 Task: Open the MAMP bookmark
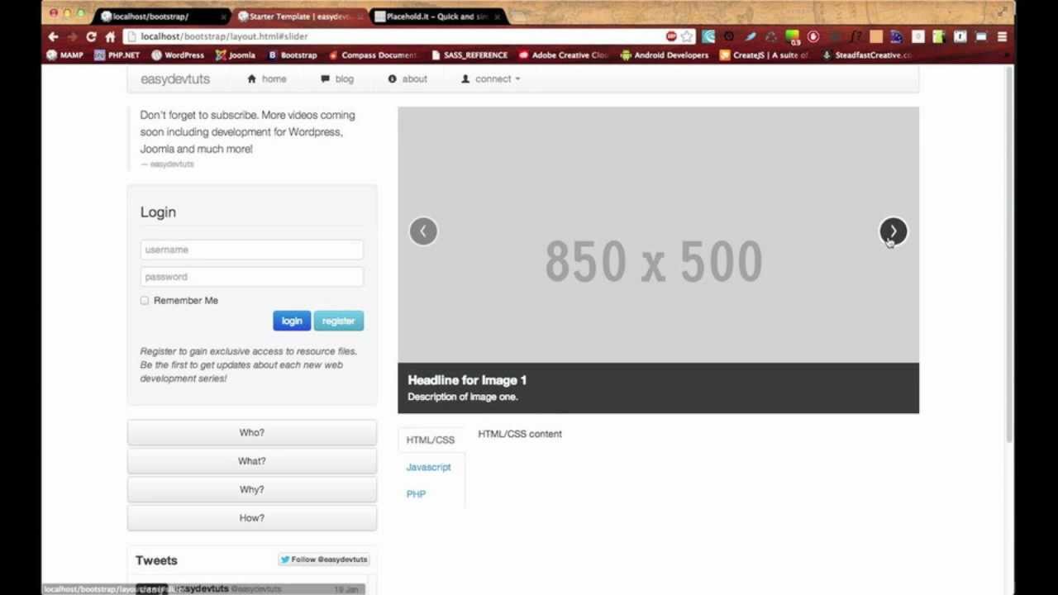65,55
